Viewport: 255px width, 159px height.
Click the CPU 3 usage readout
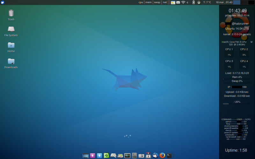(x=229, y=64)
